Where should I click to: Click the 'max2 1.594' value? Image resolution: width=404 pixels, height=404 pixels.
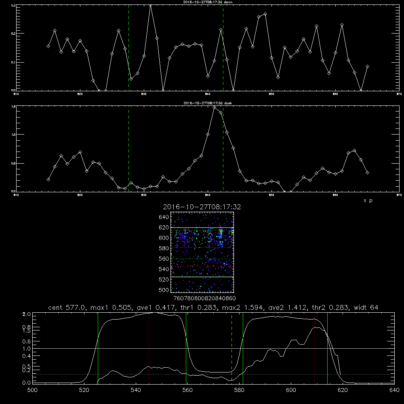click(242, 307)
